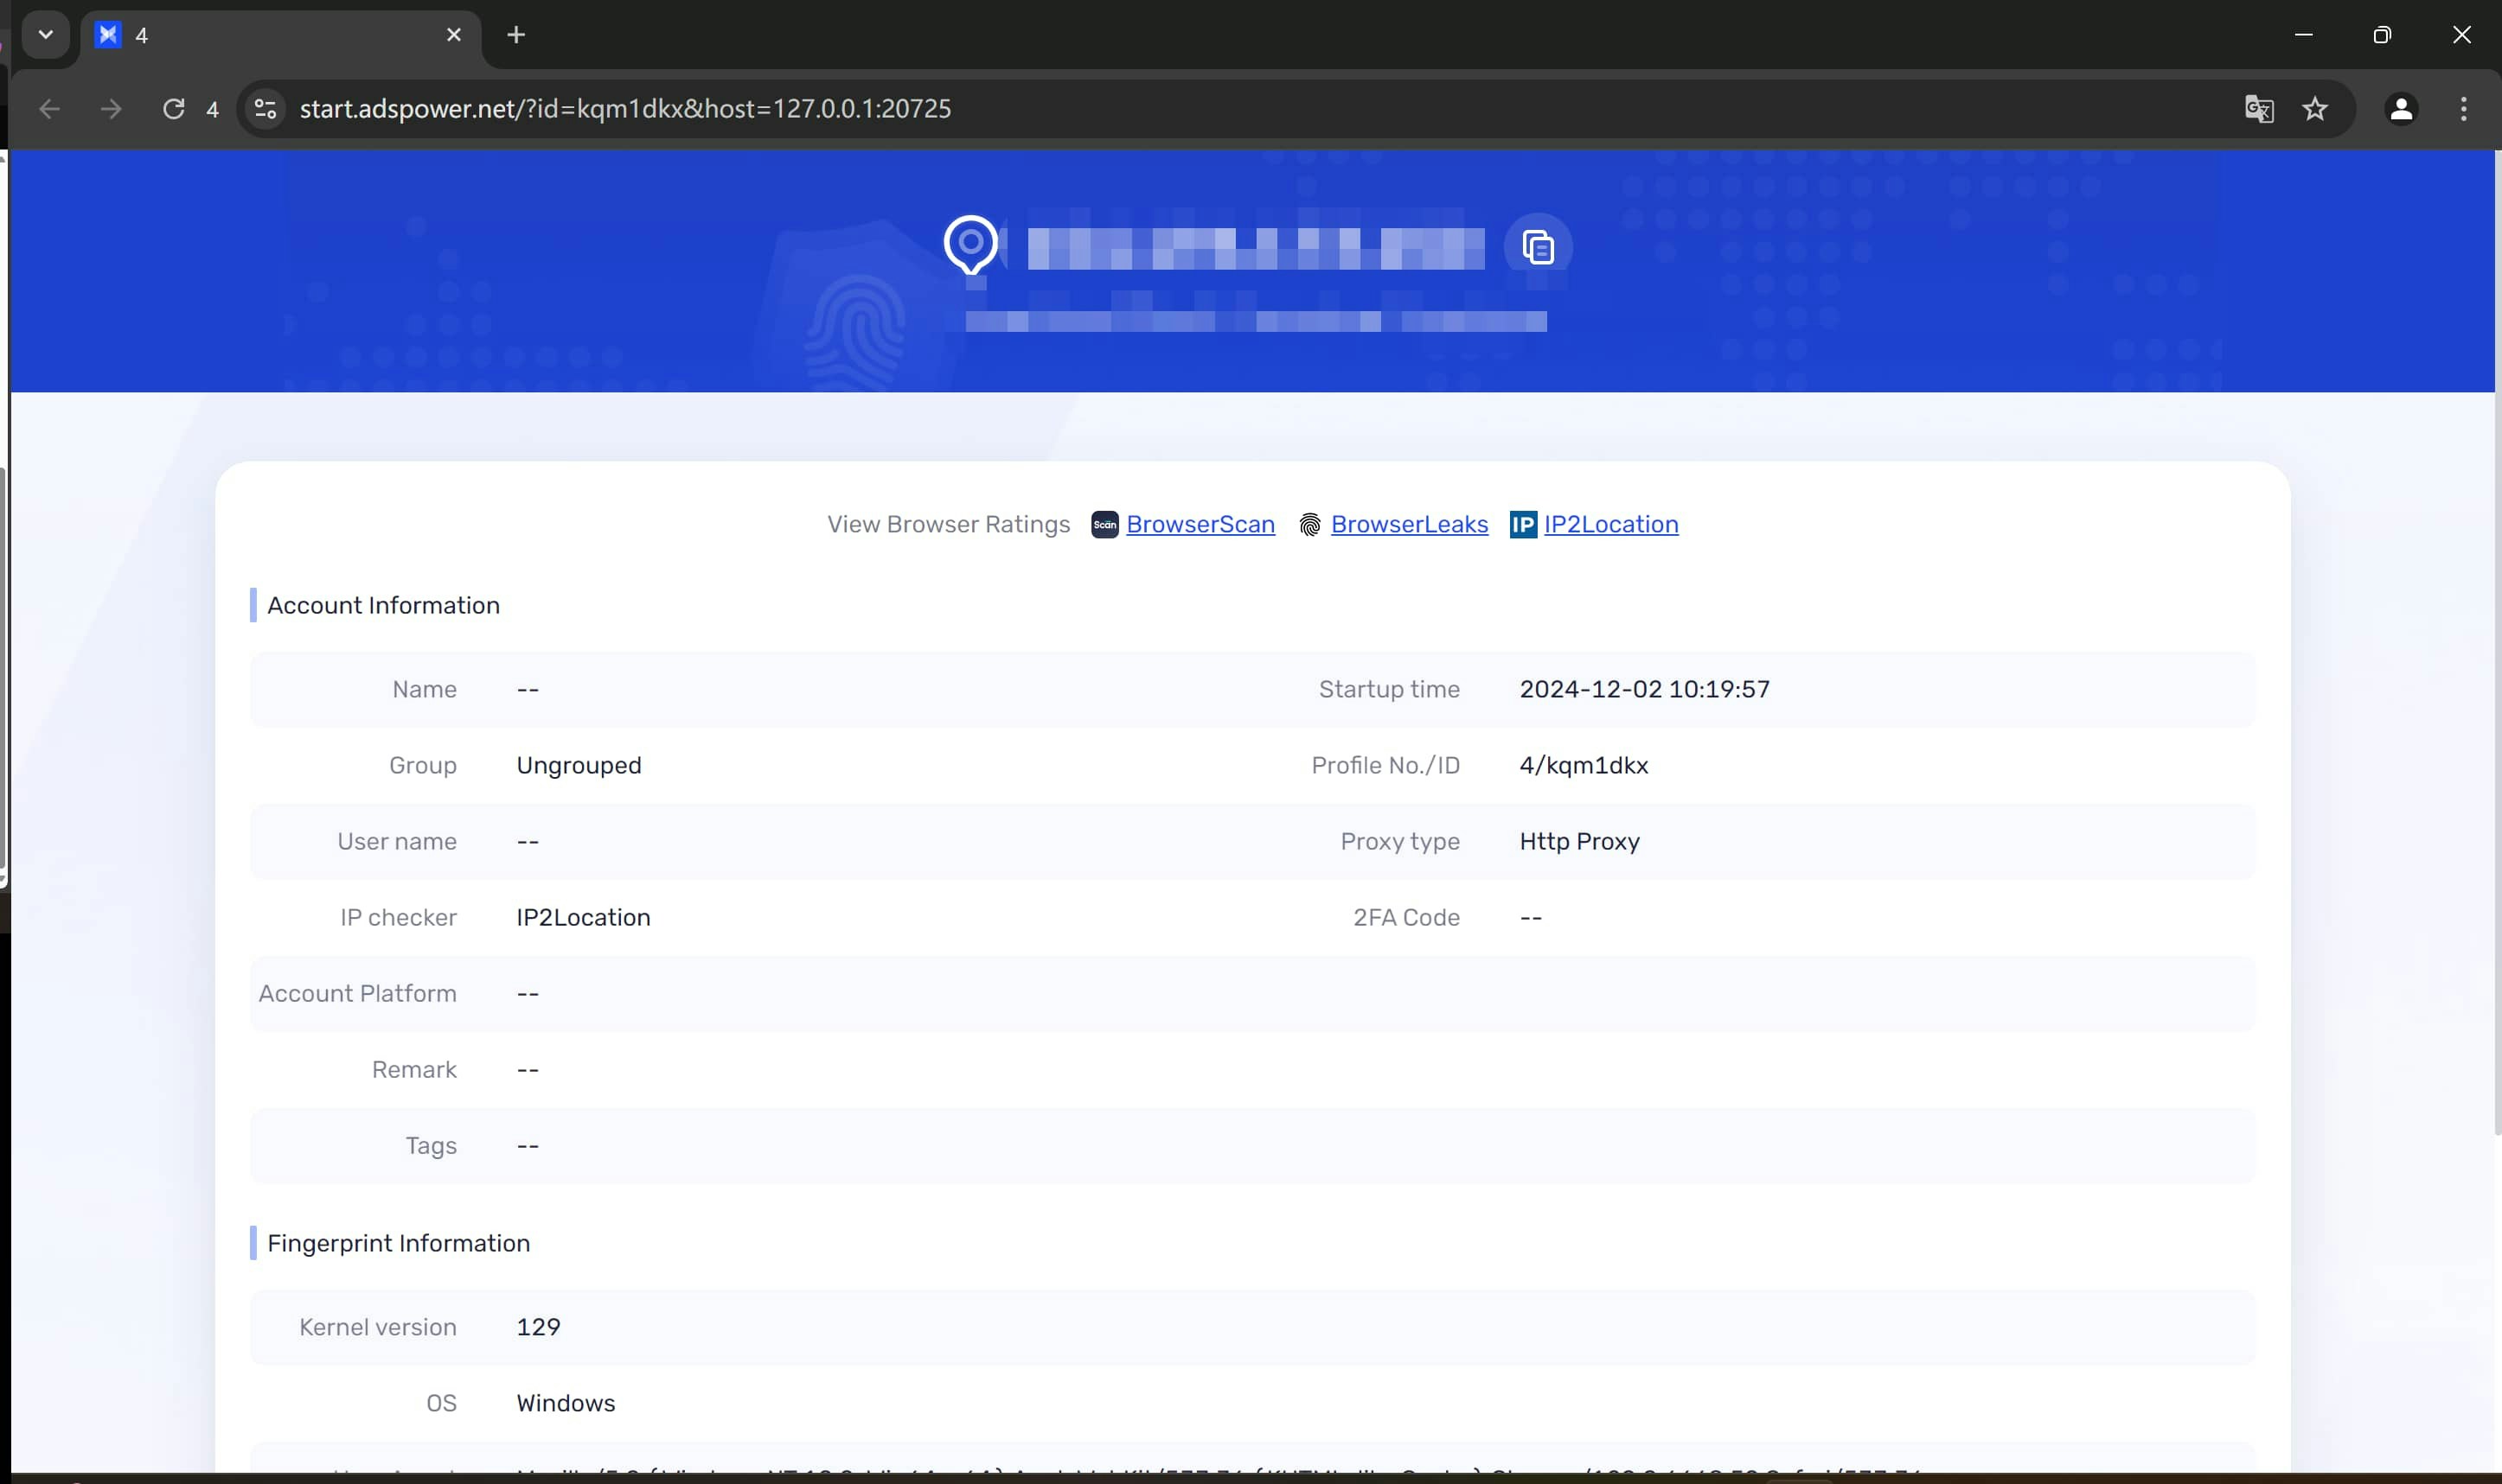Click the BrowserLeaks fingerprint icon
The image size is (2502, 1484).
tap(1309, 525)
